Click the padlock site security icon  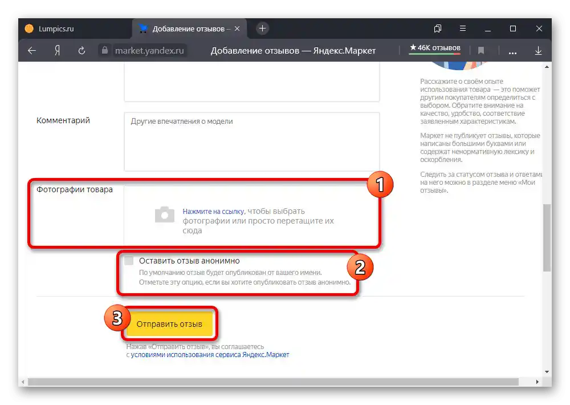104,50
